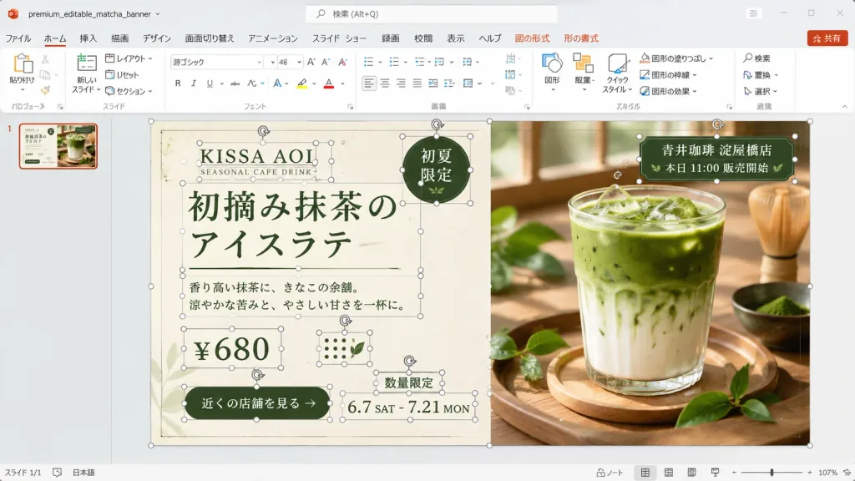Open the Select (選択) dropdown
The image size is (855, 481).
pos(760,91)
